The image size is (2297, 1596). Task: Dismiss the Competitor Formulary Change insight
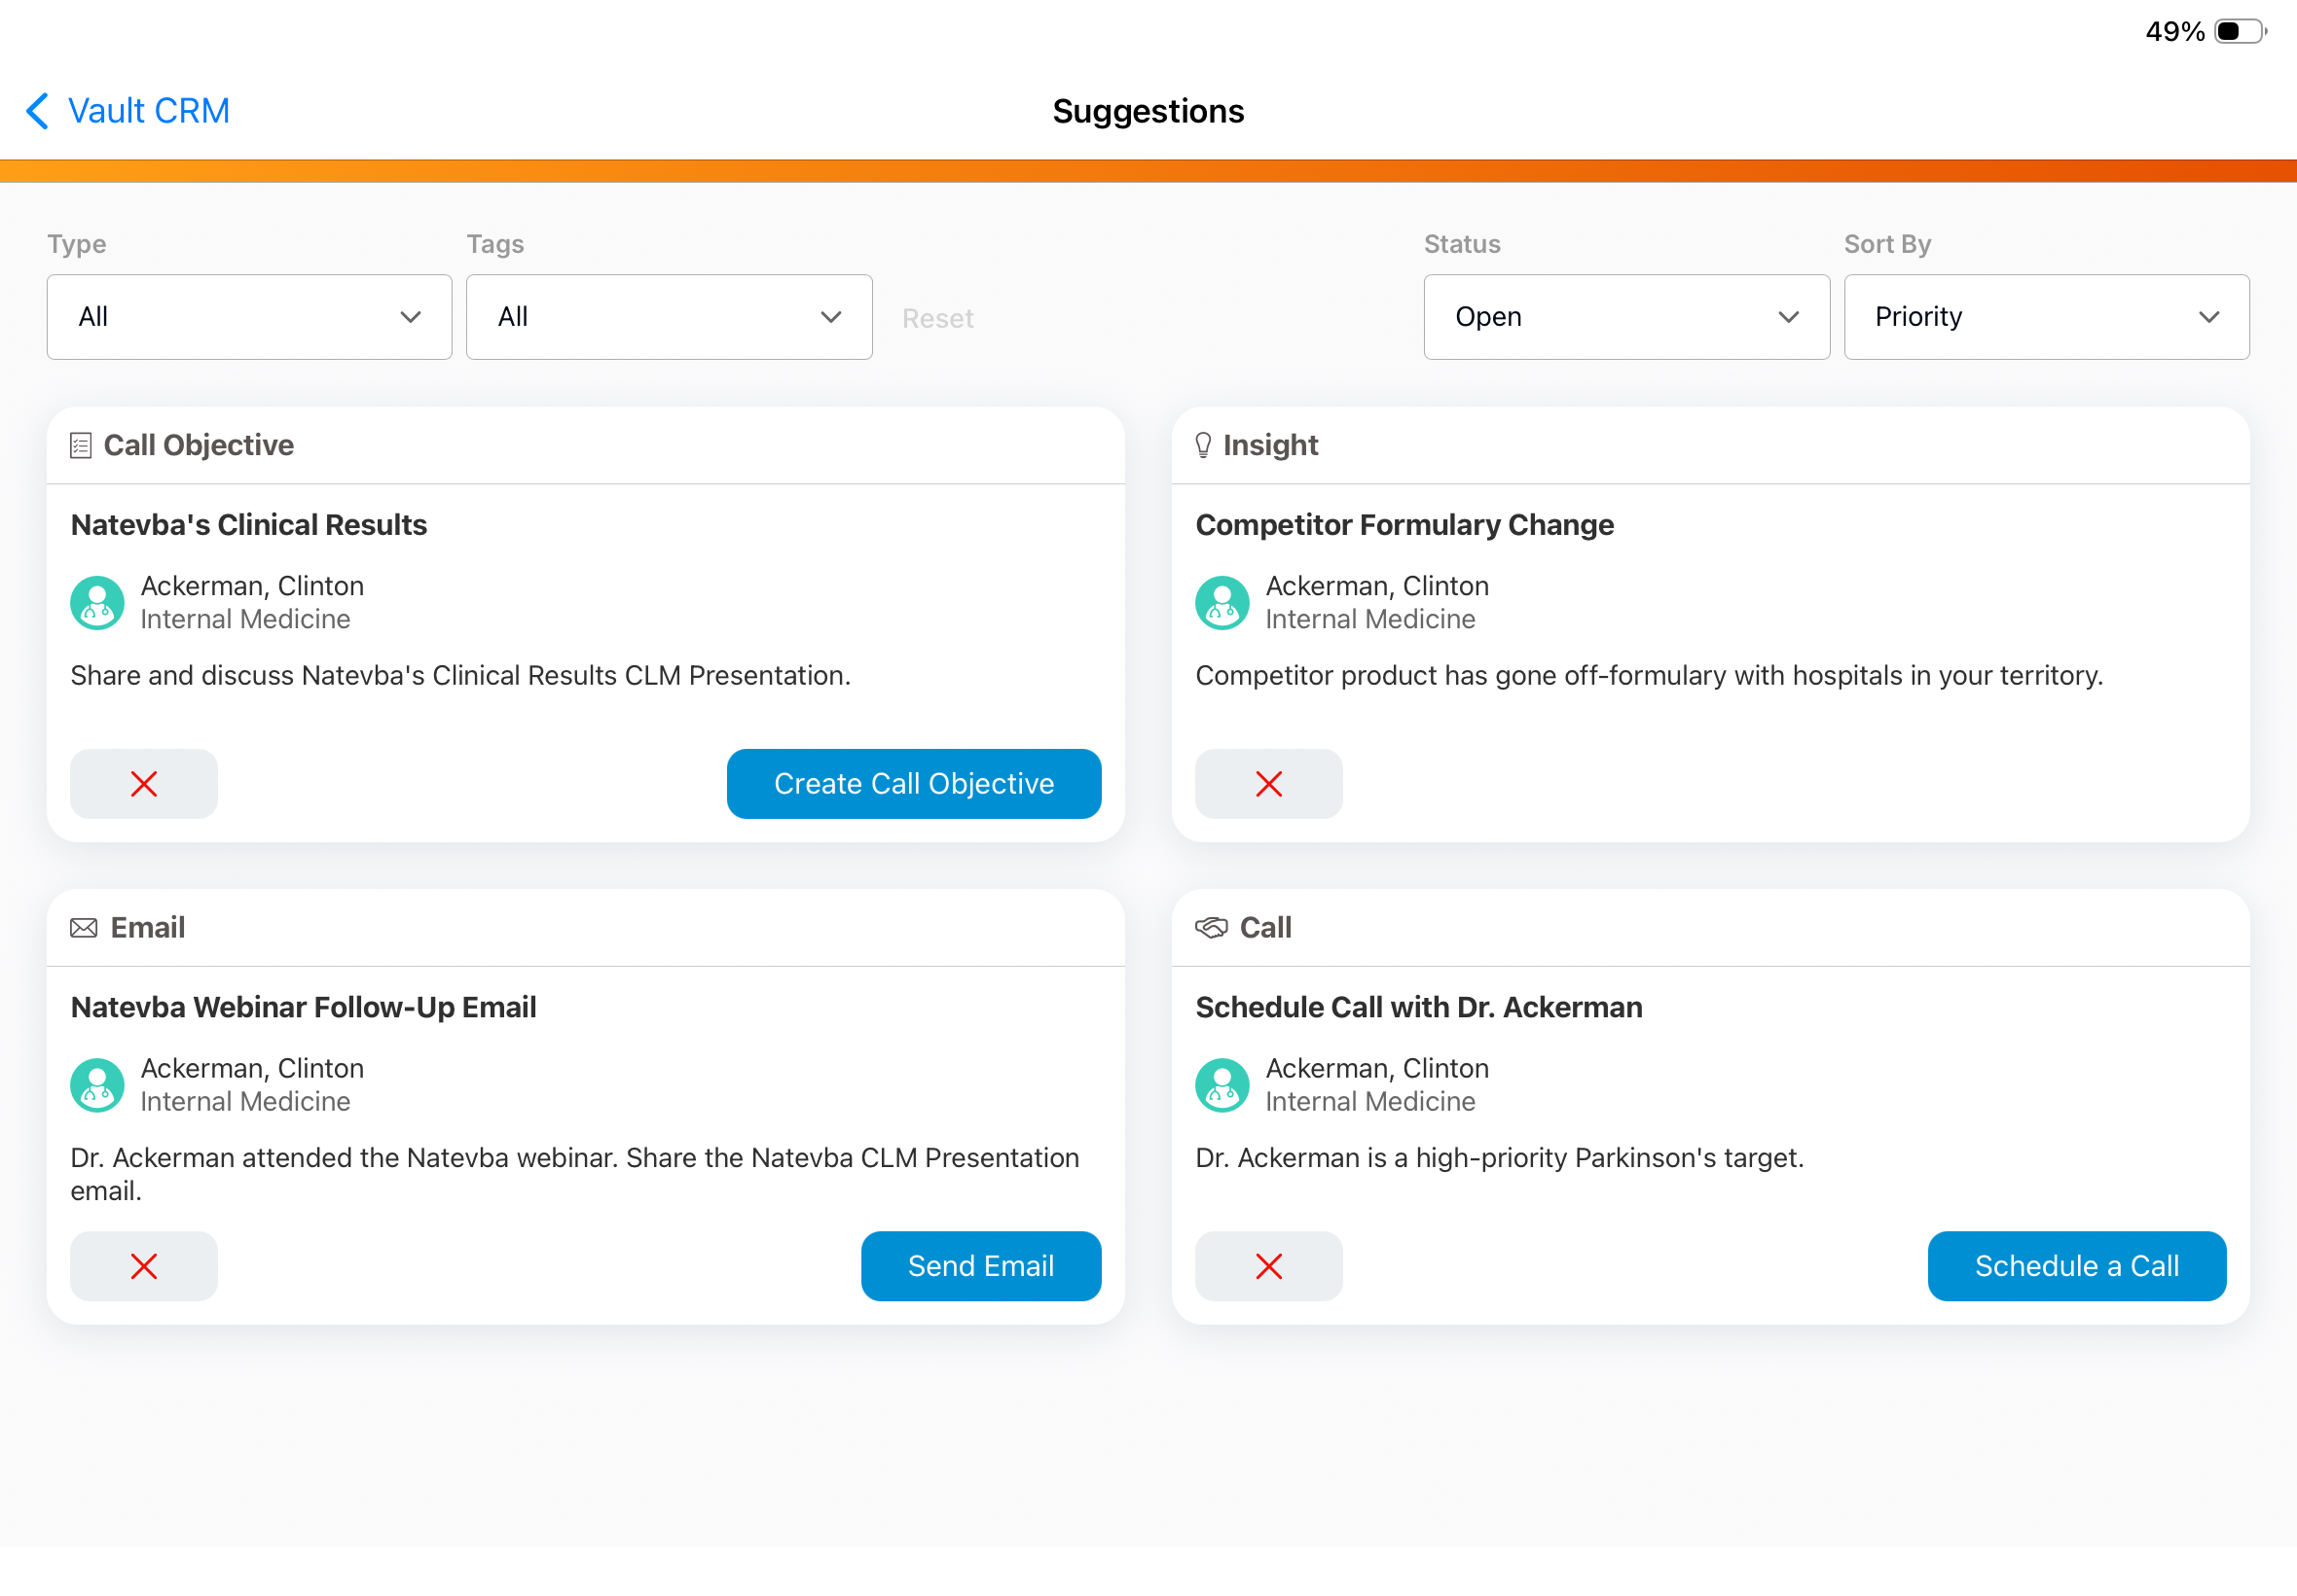pos(1267,784)
